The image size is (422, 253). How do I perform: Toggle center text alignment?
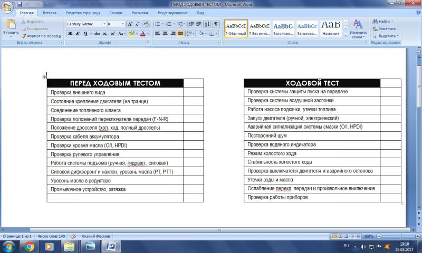click(x=165, y=33)
